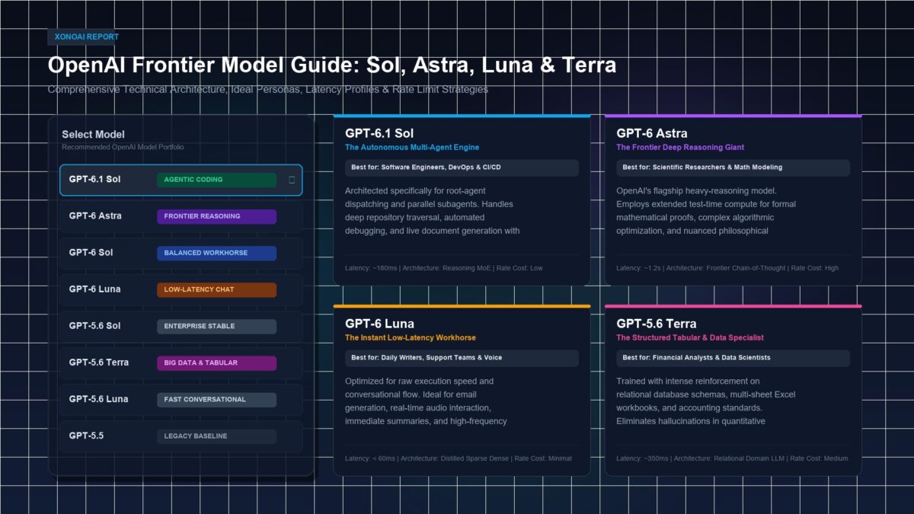Screen dimensions: 914x514
Task: Click the ENTERPRISE STABLE badge
Action: [x=216, y=326]
